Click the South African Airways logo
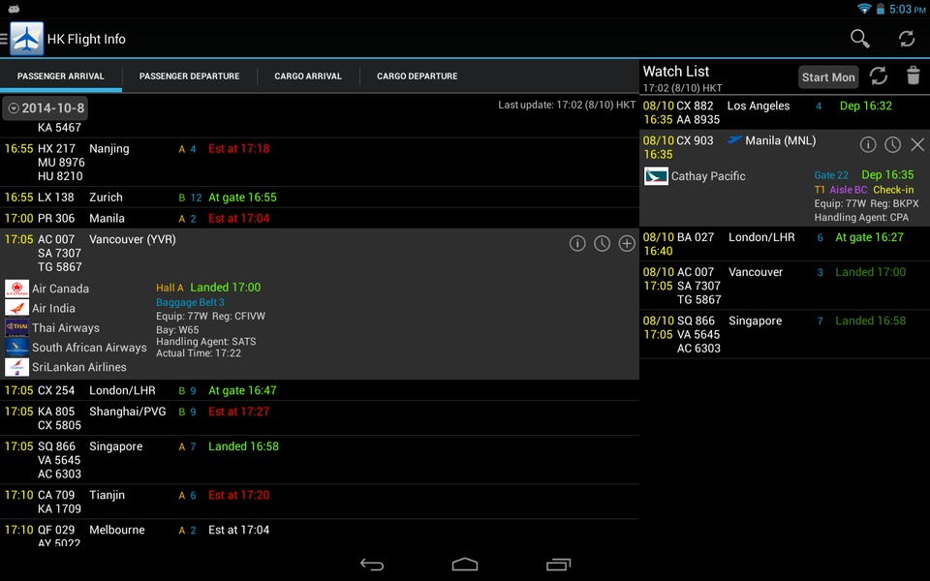The image size is (930, 581). [16, 348]
